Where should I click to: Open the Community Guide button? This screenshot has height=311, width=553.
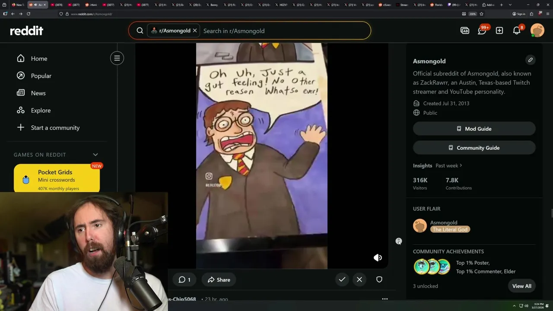click(474, 148)
